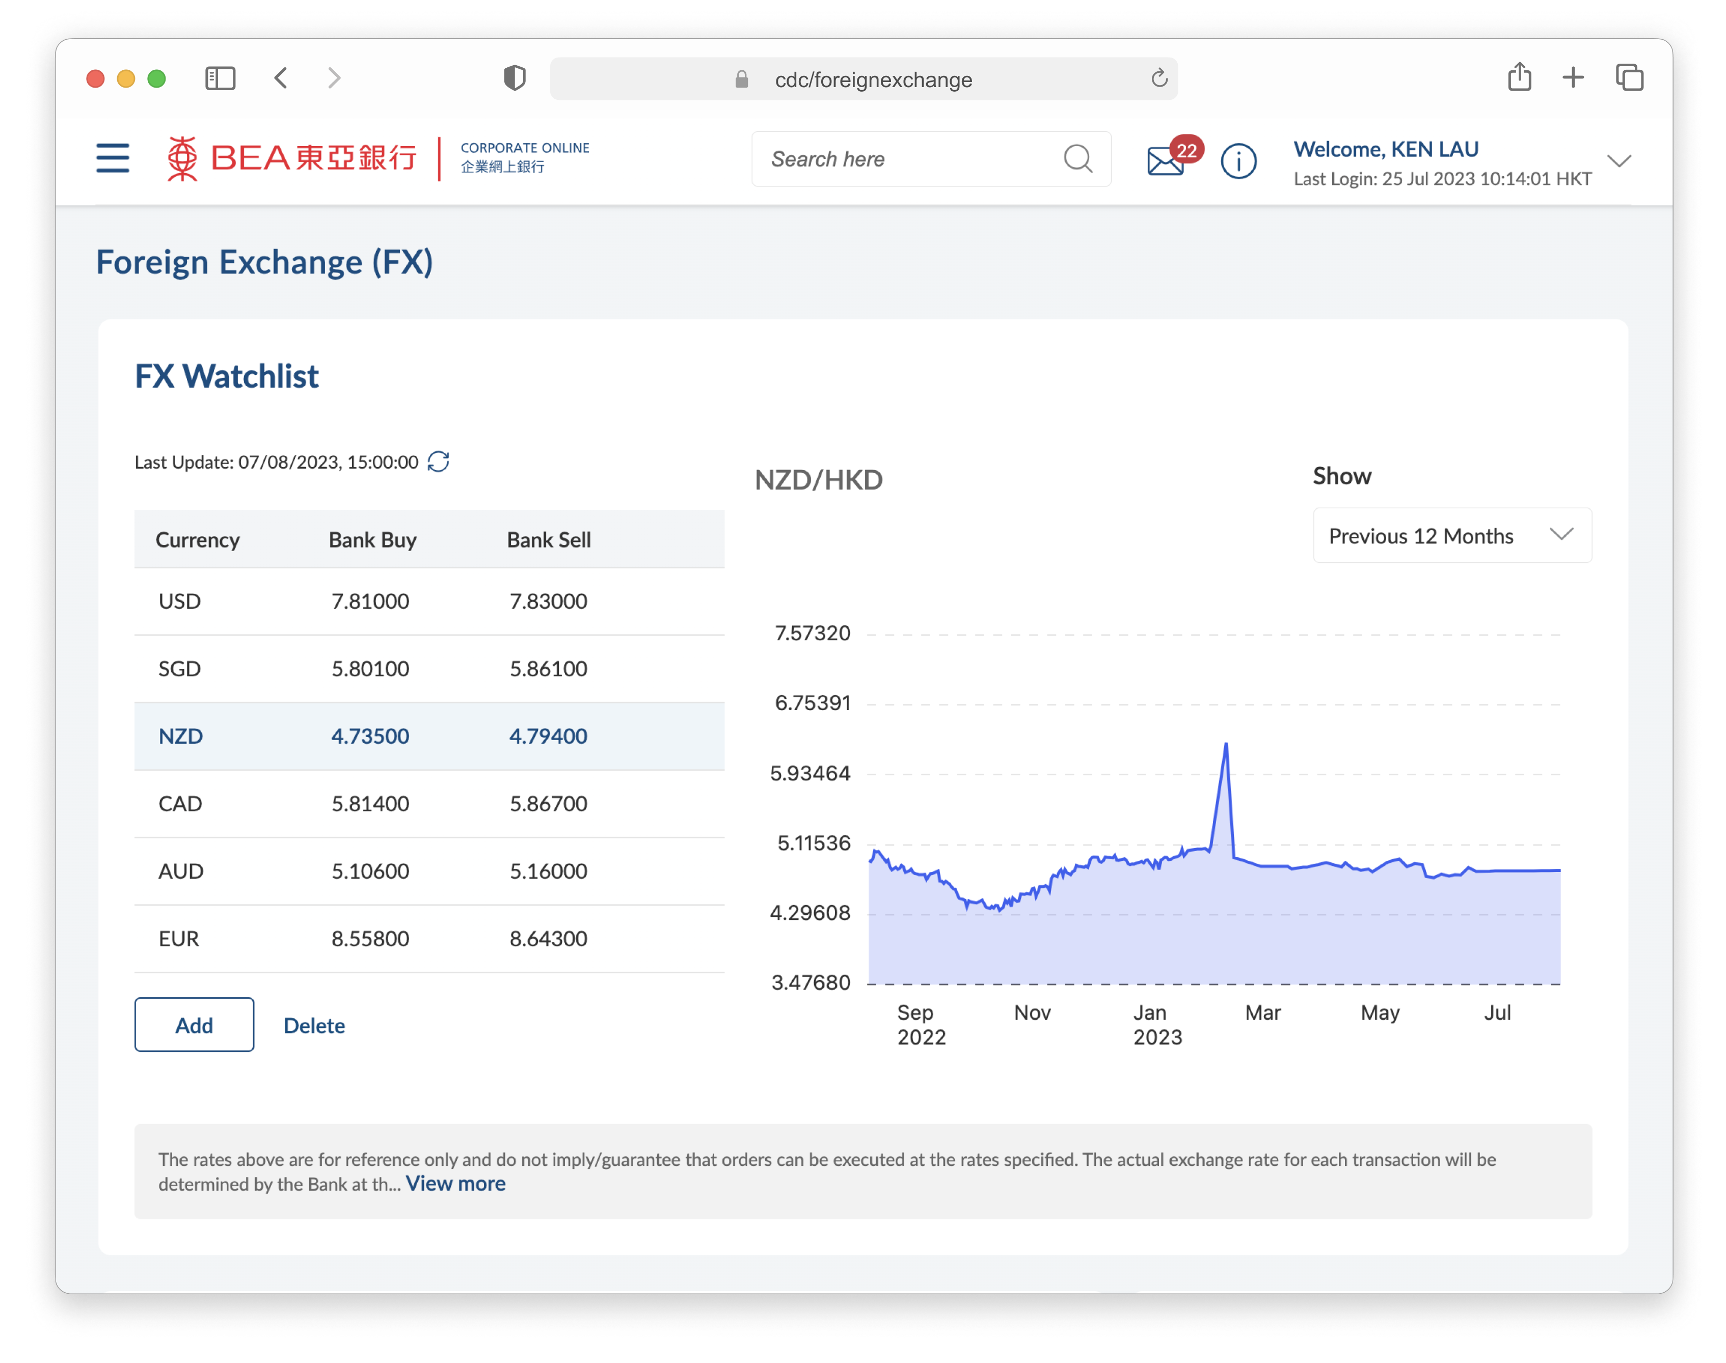Select the CAD currency row
Viewport: 1726px width, 1363px height.
point(429,804)
